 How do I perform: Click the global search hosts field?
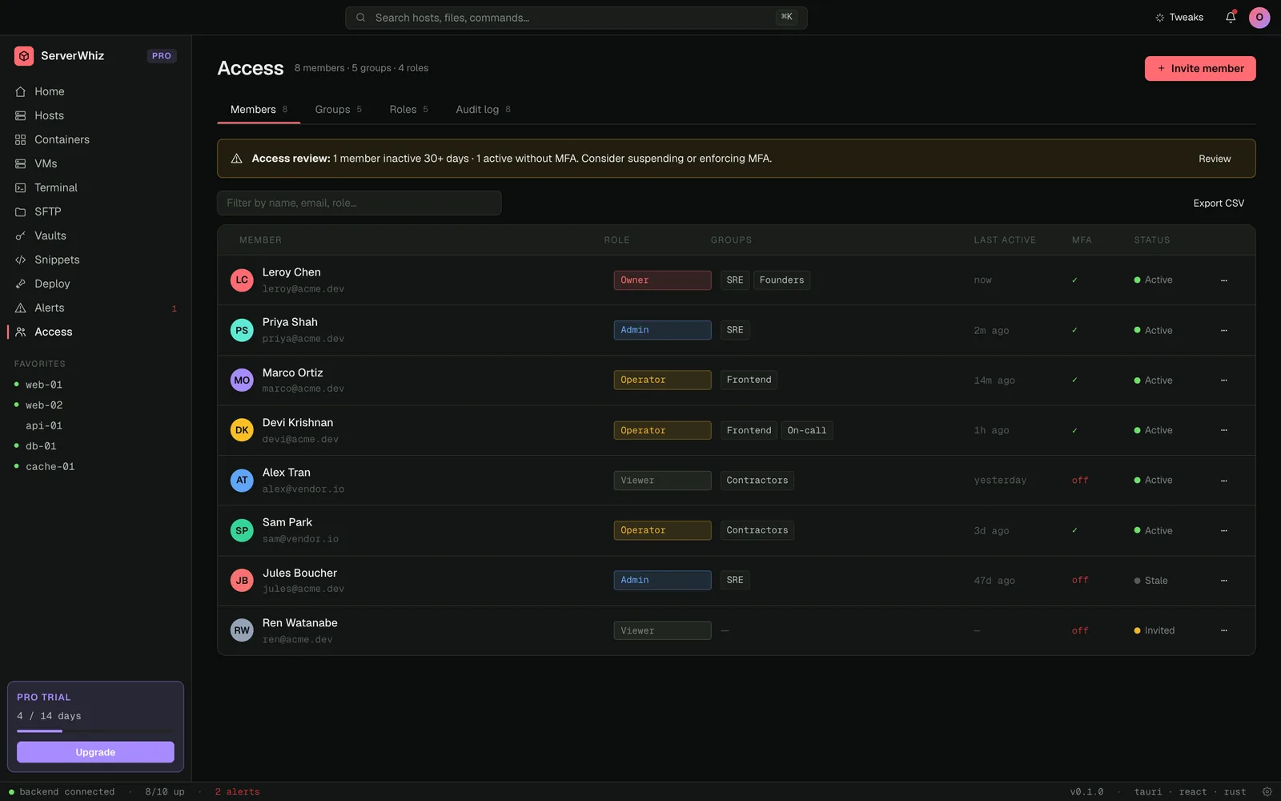coord(576,18)
